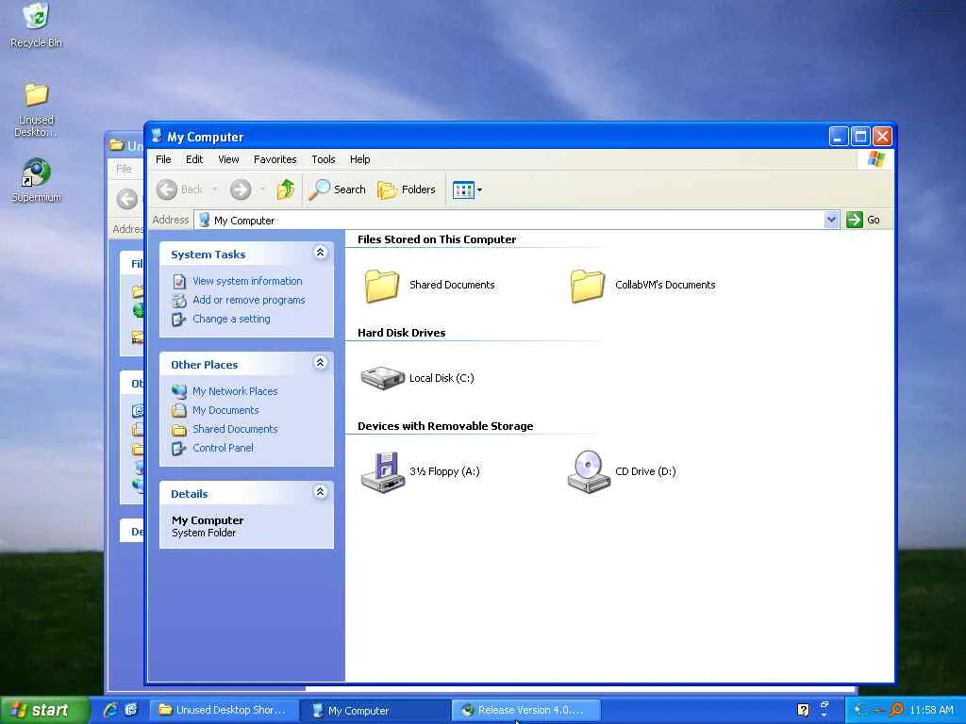Viewport: 966px width, 724px height.
Task: Go to My Network Places
Action: click(235, 391)
